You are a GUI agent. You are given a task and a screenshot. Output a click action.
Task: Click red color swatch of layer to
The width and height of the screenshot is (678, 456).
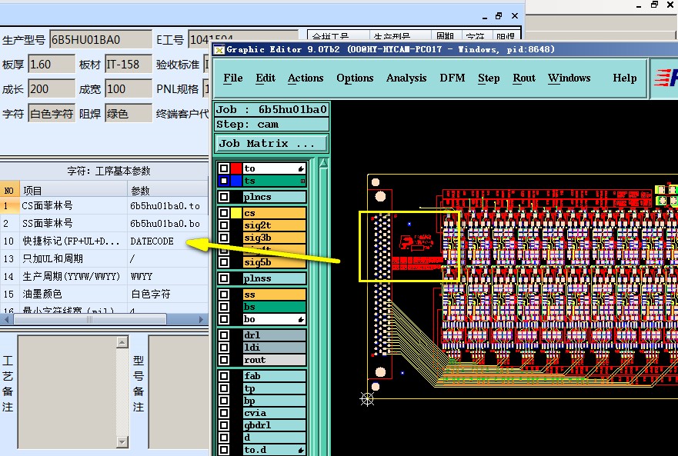tap(236, 168)
